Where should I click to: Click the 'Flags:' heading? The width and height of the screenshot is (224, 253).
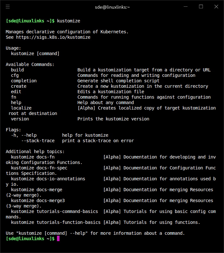pos(13,130)
